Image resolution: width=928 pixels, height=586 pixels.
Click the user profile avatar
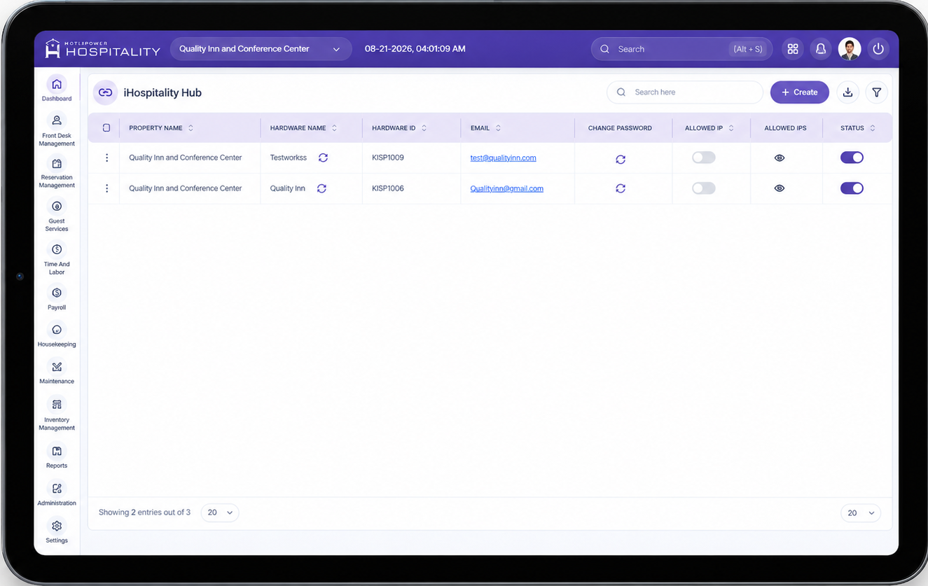pyautogui.click(x=850, y=49)
